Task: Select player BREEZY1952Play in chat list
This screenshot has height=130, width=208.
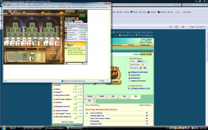Action: tap(75, 30)
